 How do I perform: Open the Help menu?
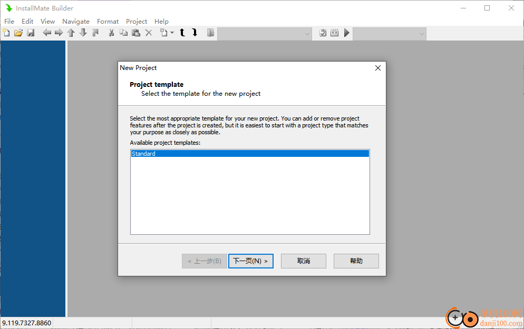[x=161, y=22]
